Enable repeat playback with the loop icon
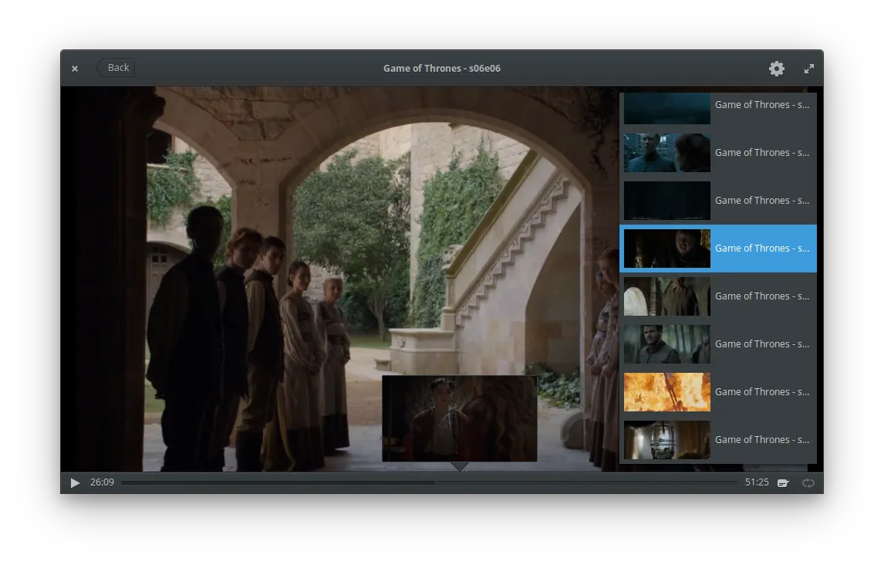The image size is (884, 565). click(808, 482)
